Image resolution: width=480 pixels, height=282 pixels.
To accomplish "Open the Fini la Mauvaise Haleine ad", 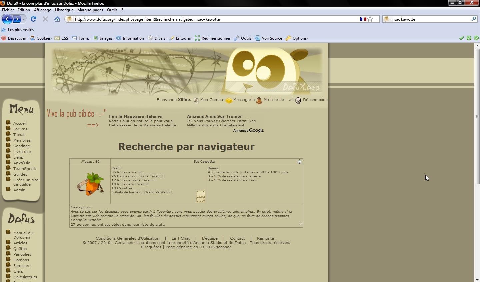I will coord(135,116).
